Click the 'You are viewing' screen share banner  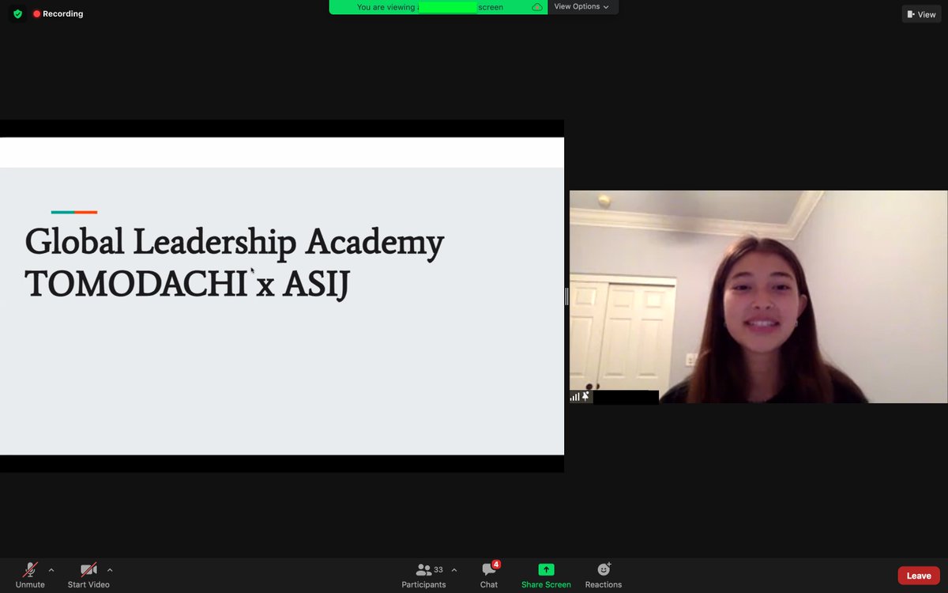coord(438,7)
